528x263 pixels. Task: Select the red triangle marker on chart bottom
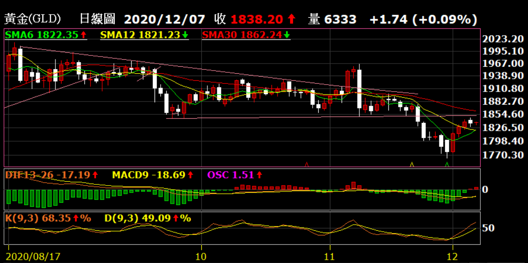point(307,164)
